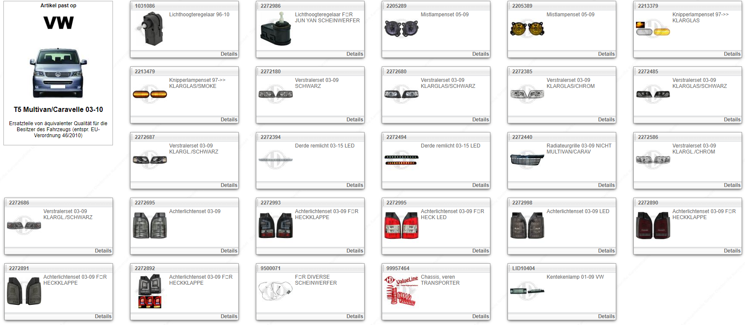Select the ValueLine red springs image
The height and width of the screenshot is (325, 745).
pos(401,291)
